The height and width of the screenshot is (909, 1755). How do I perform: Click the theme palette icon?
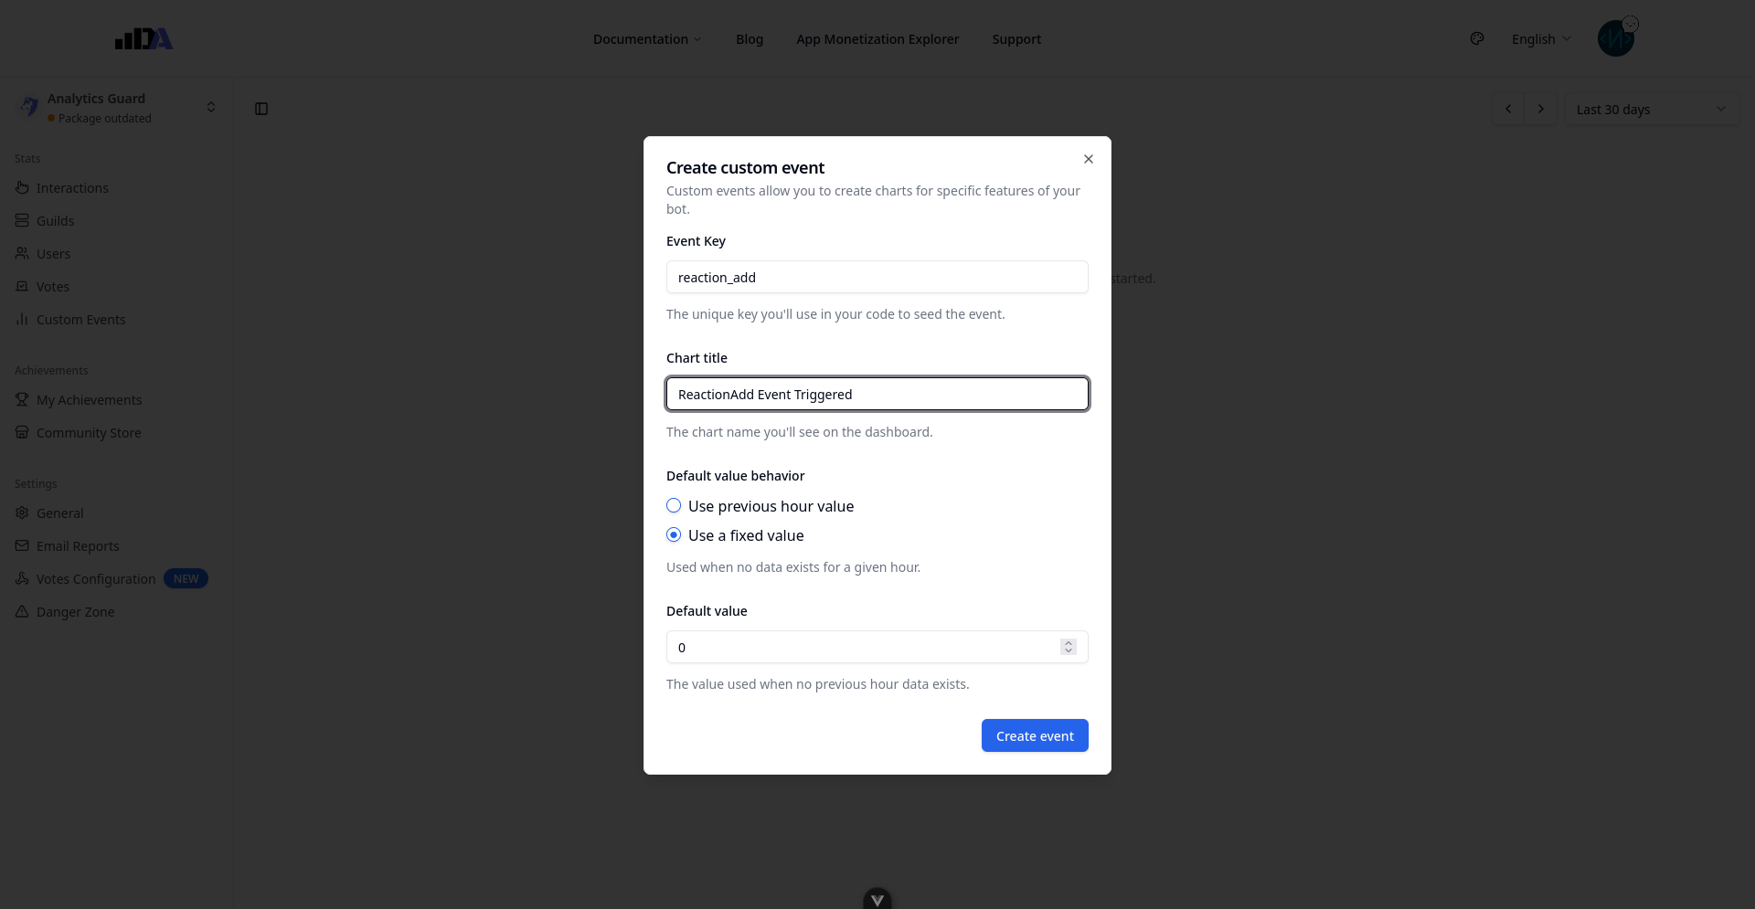pos(1477,38)
